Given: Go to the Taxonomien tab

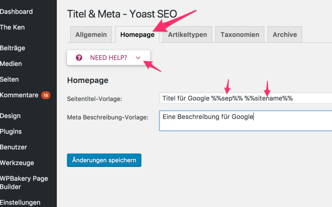Looking at the screenshot, I should (x=240, y=35).
